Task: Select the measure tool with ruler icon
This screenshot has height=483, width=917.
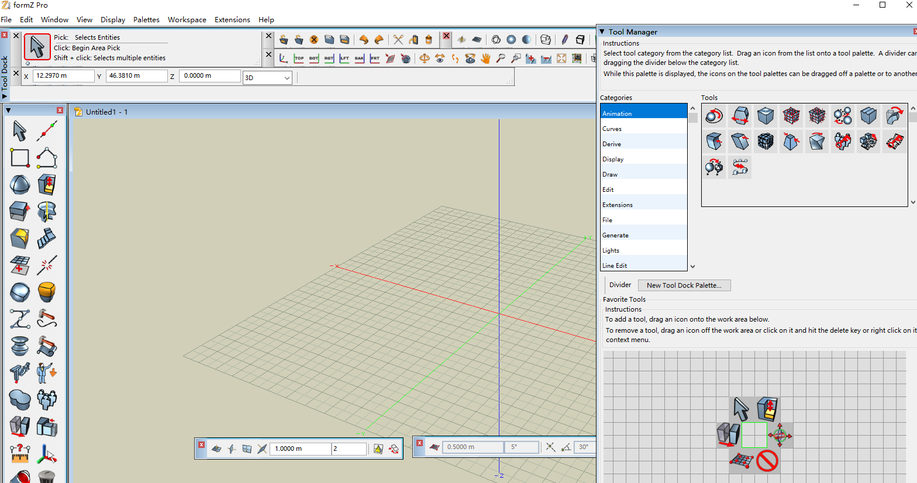Action: click(20, 453)
